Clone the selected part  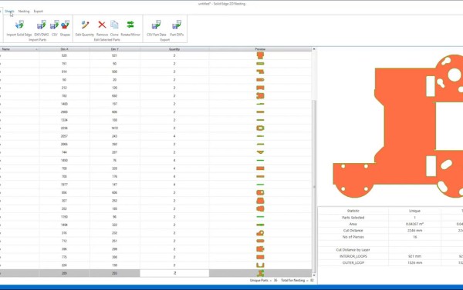pyautogui.click(x=114, y=25)
